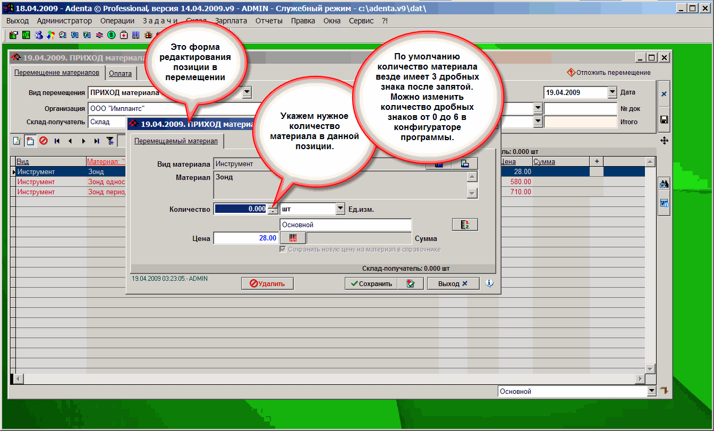Screen dimensions: 714x431
Task: Toggle the save new price checkbox
Action: [x=283, y=249]
